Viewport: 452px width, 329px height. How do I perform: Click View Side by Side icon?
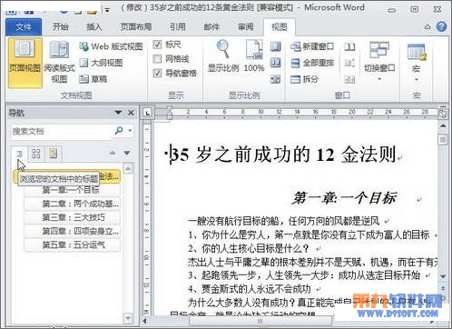pyautogui.click(x=349, y=46)
